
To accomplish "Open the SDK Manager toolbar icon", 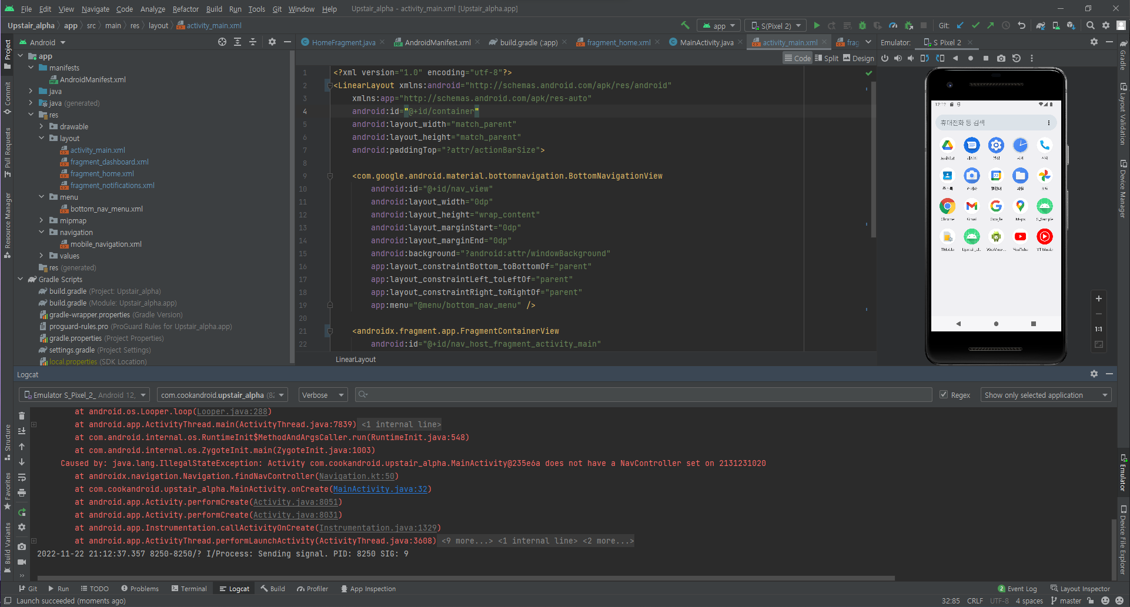I will coord(1071,25).
